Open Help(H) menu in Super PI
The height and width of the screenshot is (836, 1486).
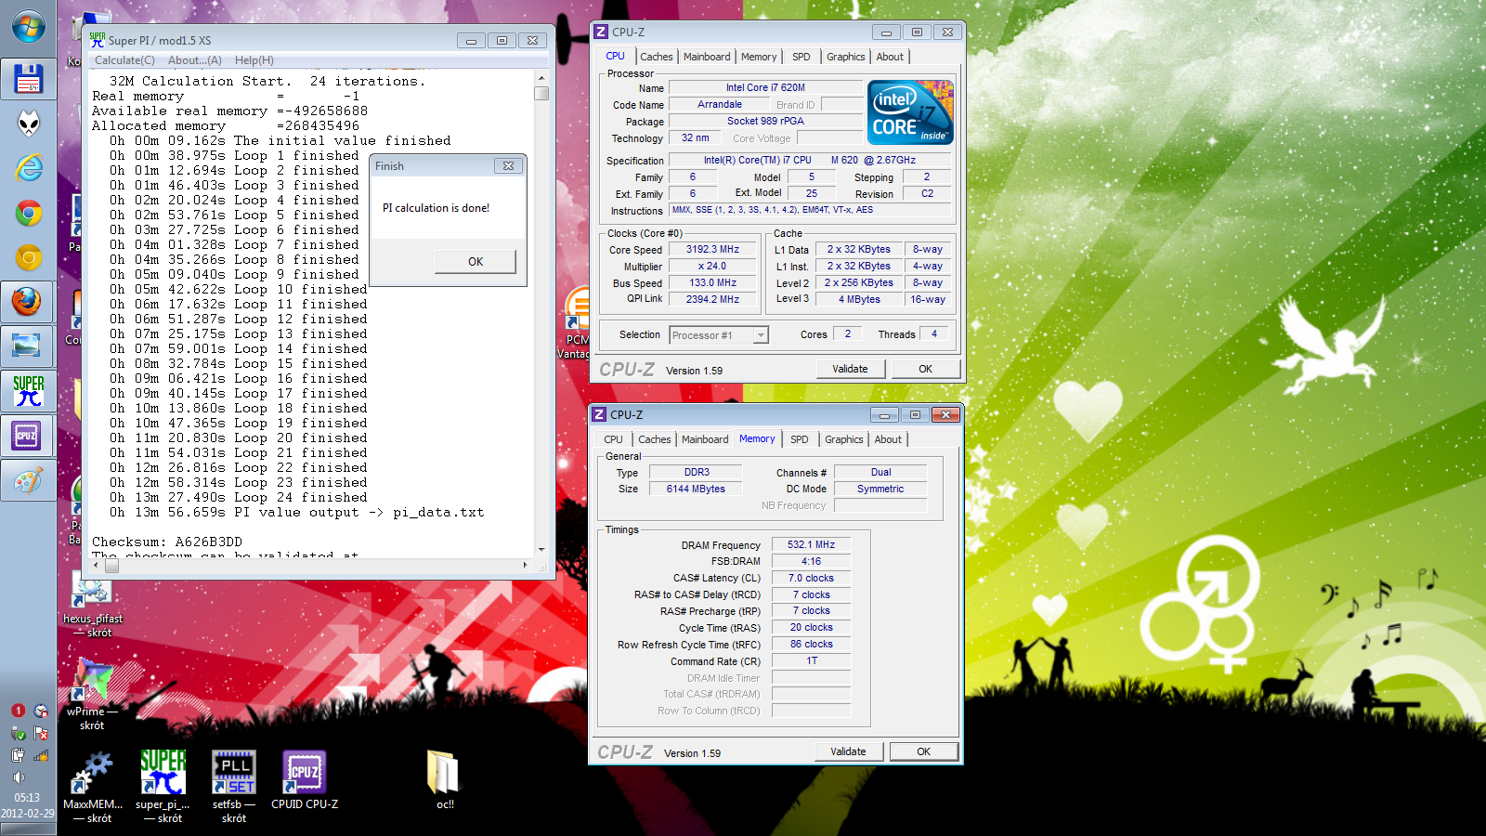point(254,60)
